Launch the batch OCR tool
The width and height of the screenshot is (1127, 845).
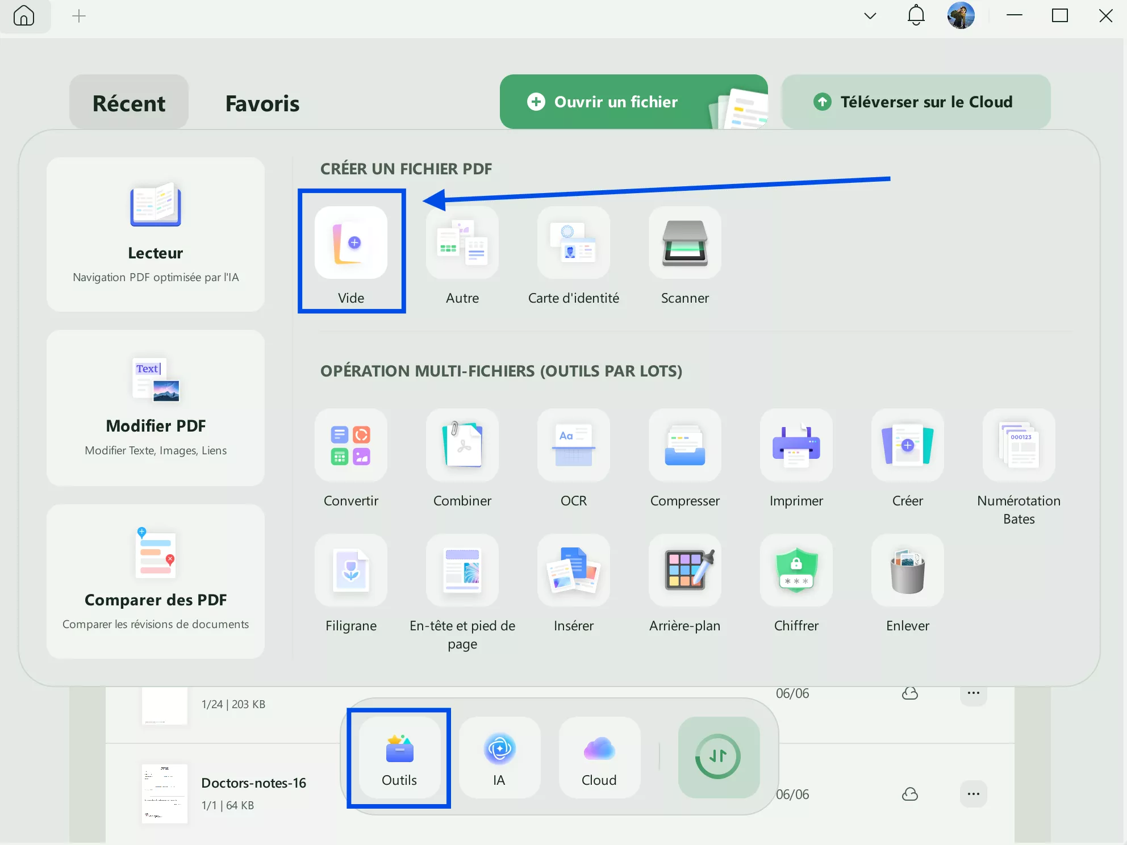pyautogui.click(x=573, y=445)
